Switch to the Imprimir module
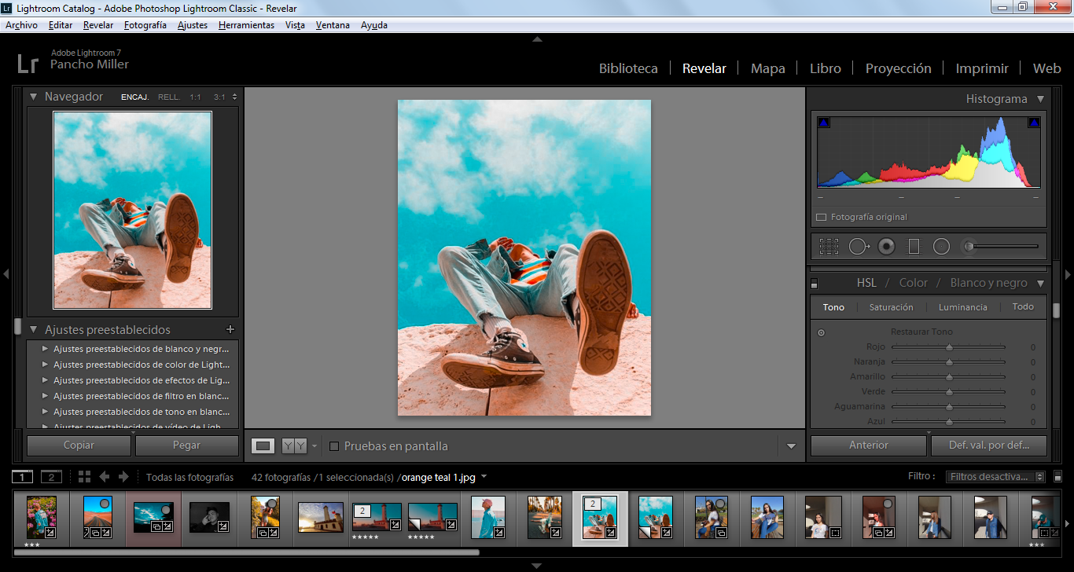 point(982,68)
